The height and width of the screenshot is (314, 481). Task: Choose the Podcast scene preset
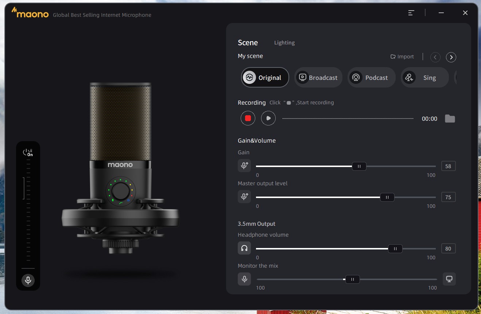click(371, 77)
